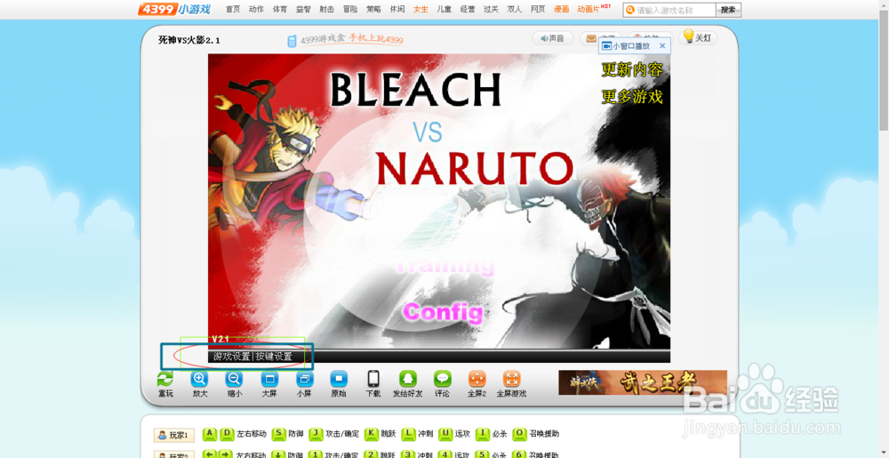Click the 手机上玩4399 link
Screen dimensions: 889x458
tap(375, 38)
